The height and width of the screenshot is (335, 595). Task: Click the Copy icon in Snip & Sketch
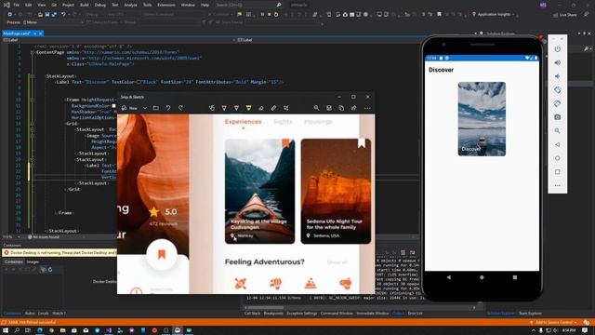pyautogui.click(x=341, y=108)
